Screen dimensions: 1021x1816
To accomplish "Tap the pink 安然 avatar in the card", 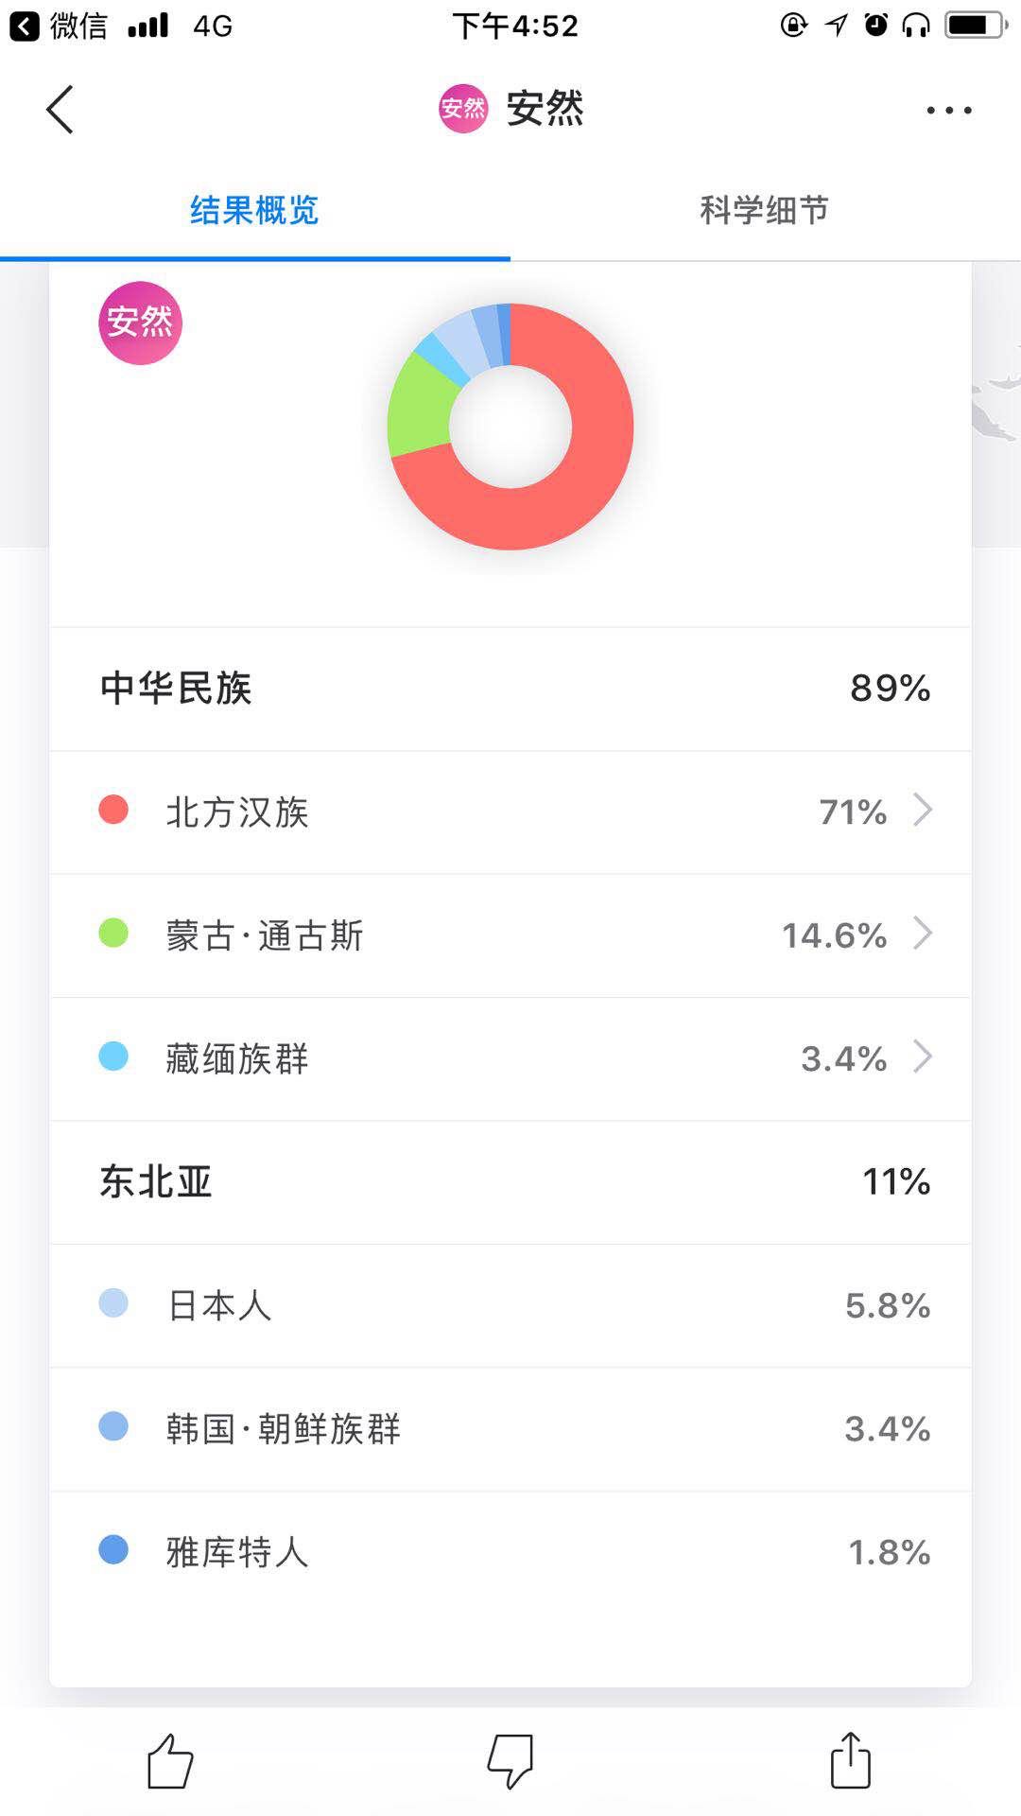I will 140,323.
